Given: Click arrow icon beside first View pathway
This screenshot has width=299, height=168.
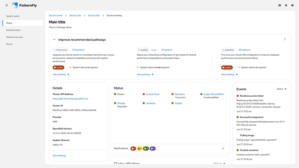Looking at the screenshot, I should pos(68,74).
